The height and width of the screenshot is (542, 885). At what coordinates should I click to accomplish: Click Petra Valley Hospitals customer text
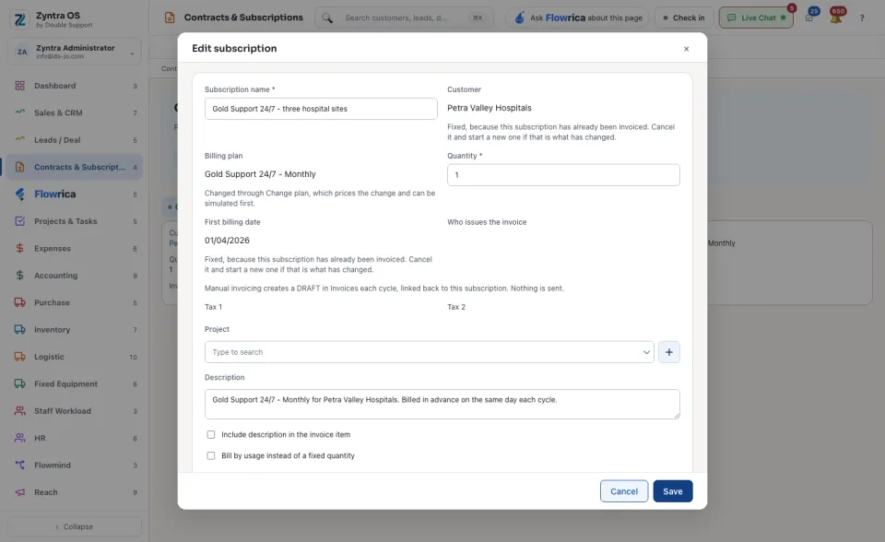click(490, 108)
